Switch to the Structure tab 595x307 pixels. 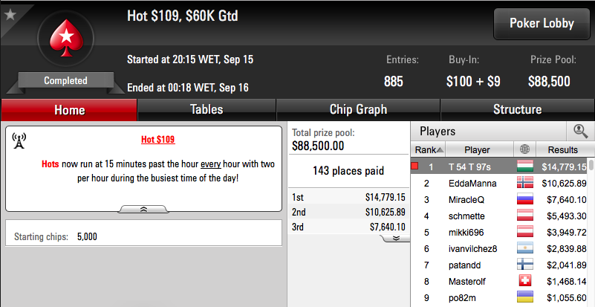coord(517,110)
